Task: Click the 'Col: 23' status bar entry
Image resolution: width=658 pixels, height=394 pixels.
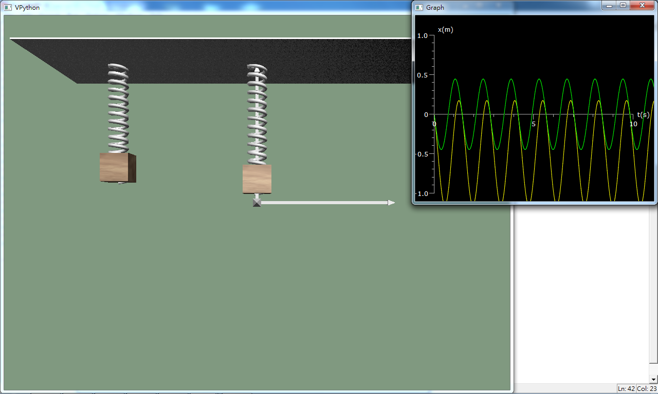Action: (647, 389)
